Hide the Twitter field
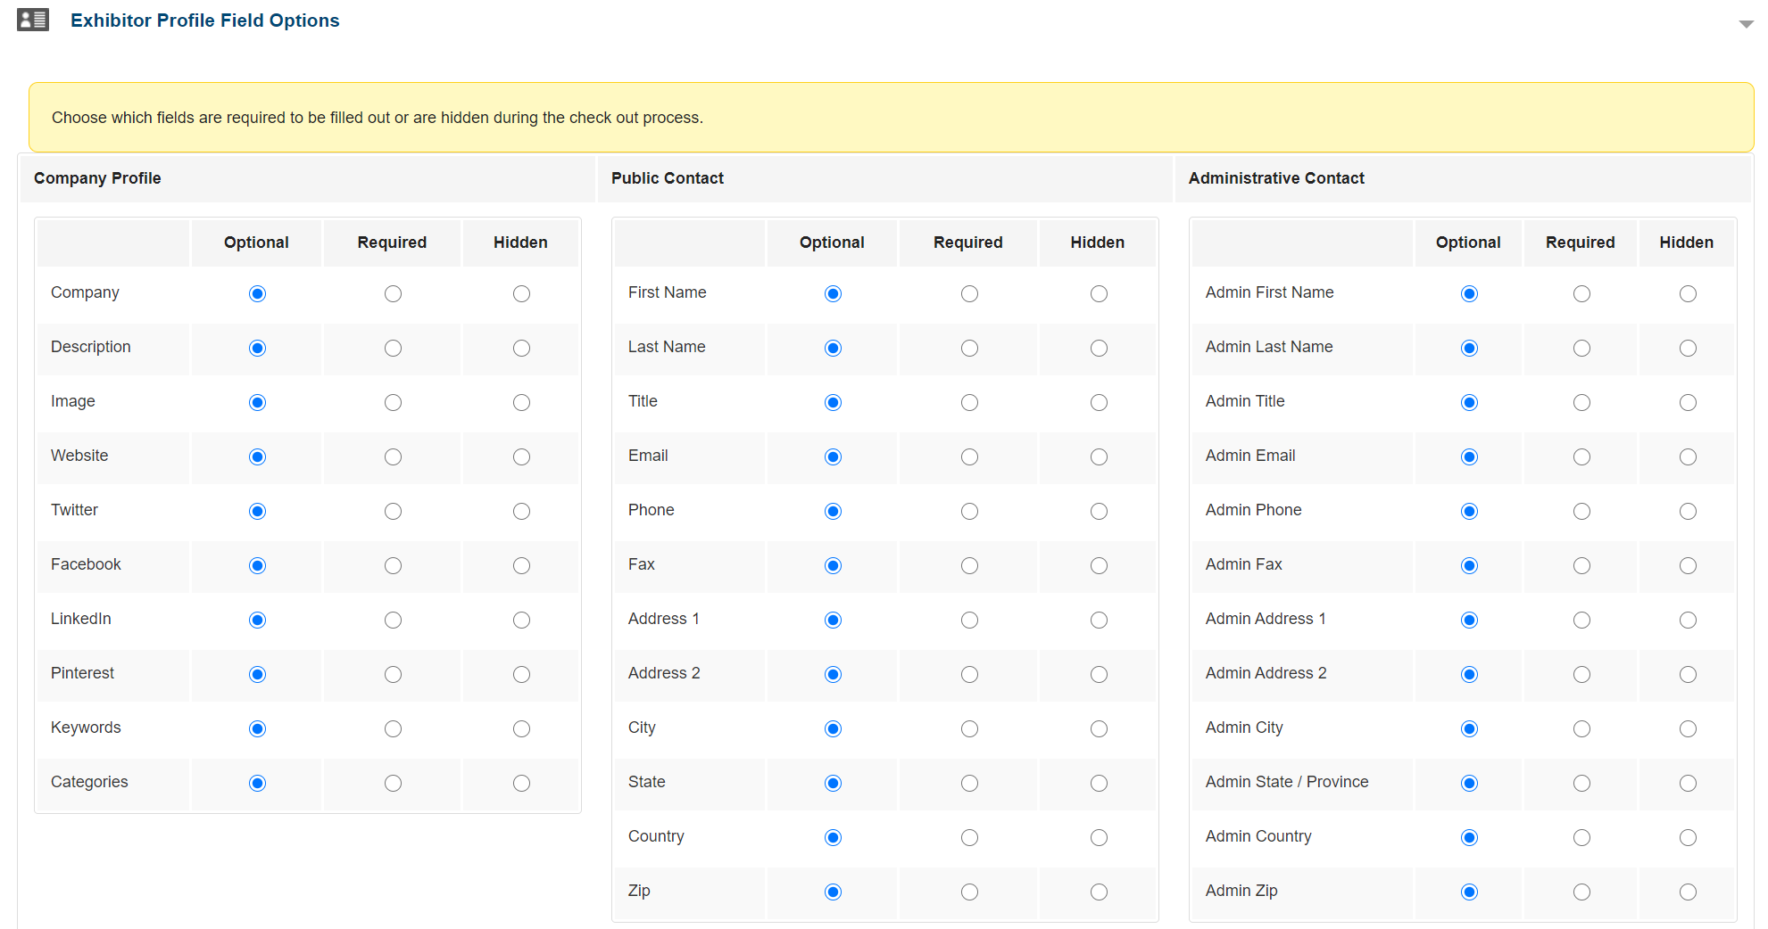The height and width of the screenshot is (929, 1768). pyautogui.click(x=521, y=512)
